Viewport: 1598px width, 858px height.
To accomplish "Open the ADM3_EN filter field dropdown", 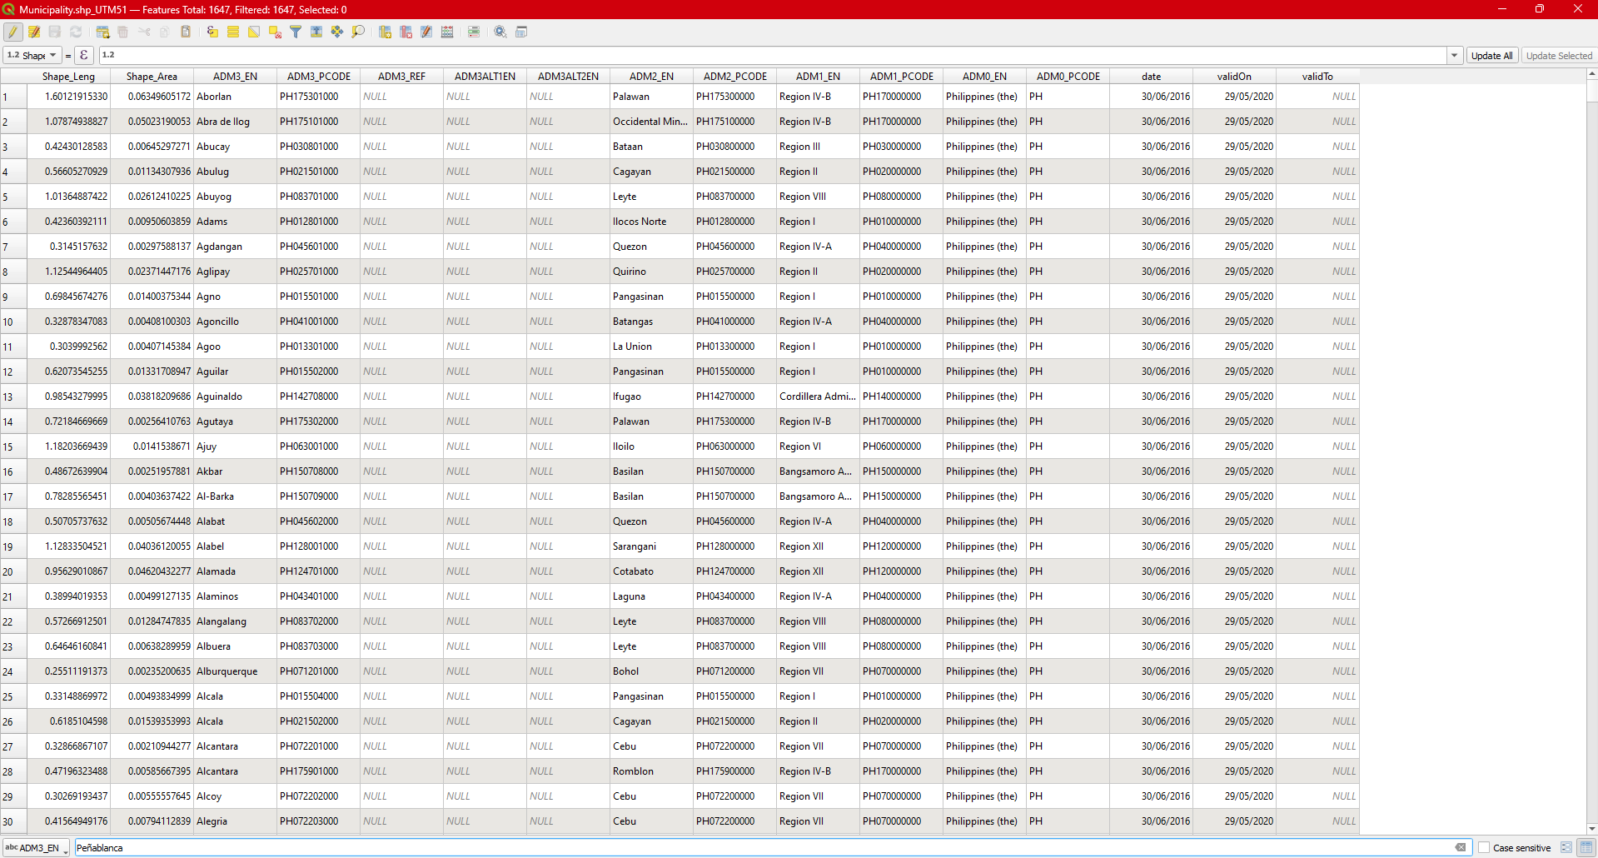I will click(37, 848).
